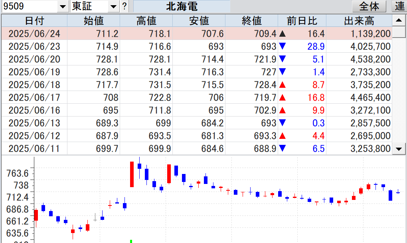
Task: Select the 2025/06/11 date cell
Action: coord(35,148)
